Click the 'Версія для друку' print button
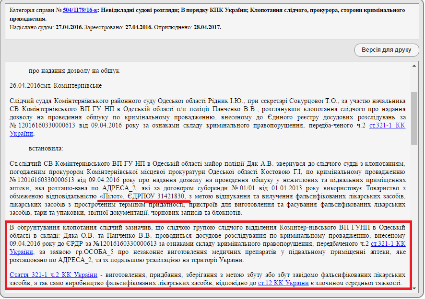The image size is (425, 299). point(387,50)
